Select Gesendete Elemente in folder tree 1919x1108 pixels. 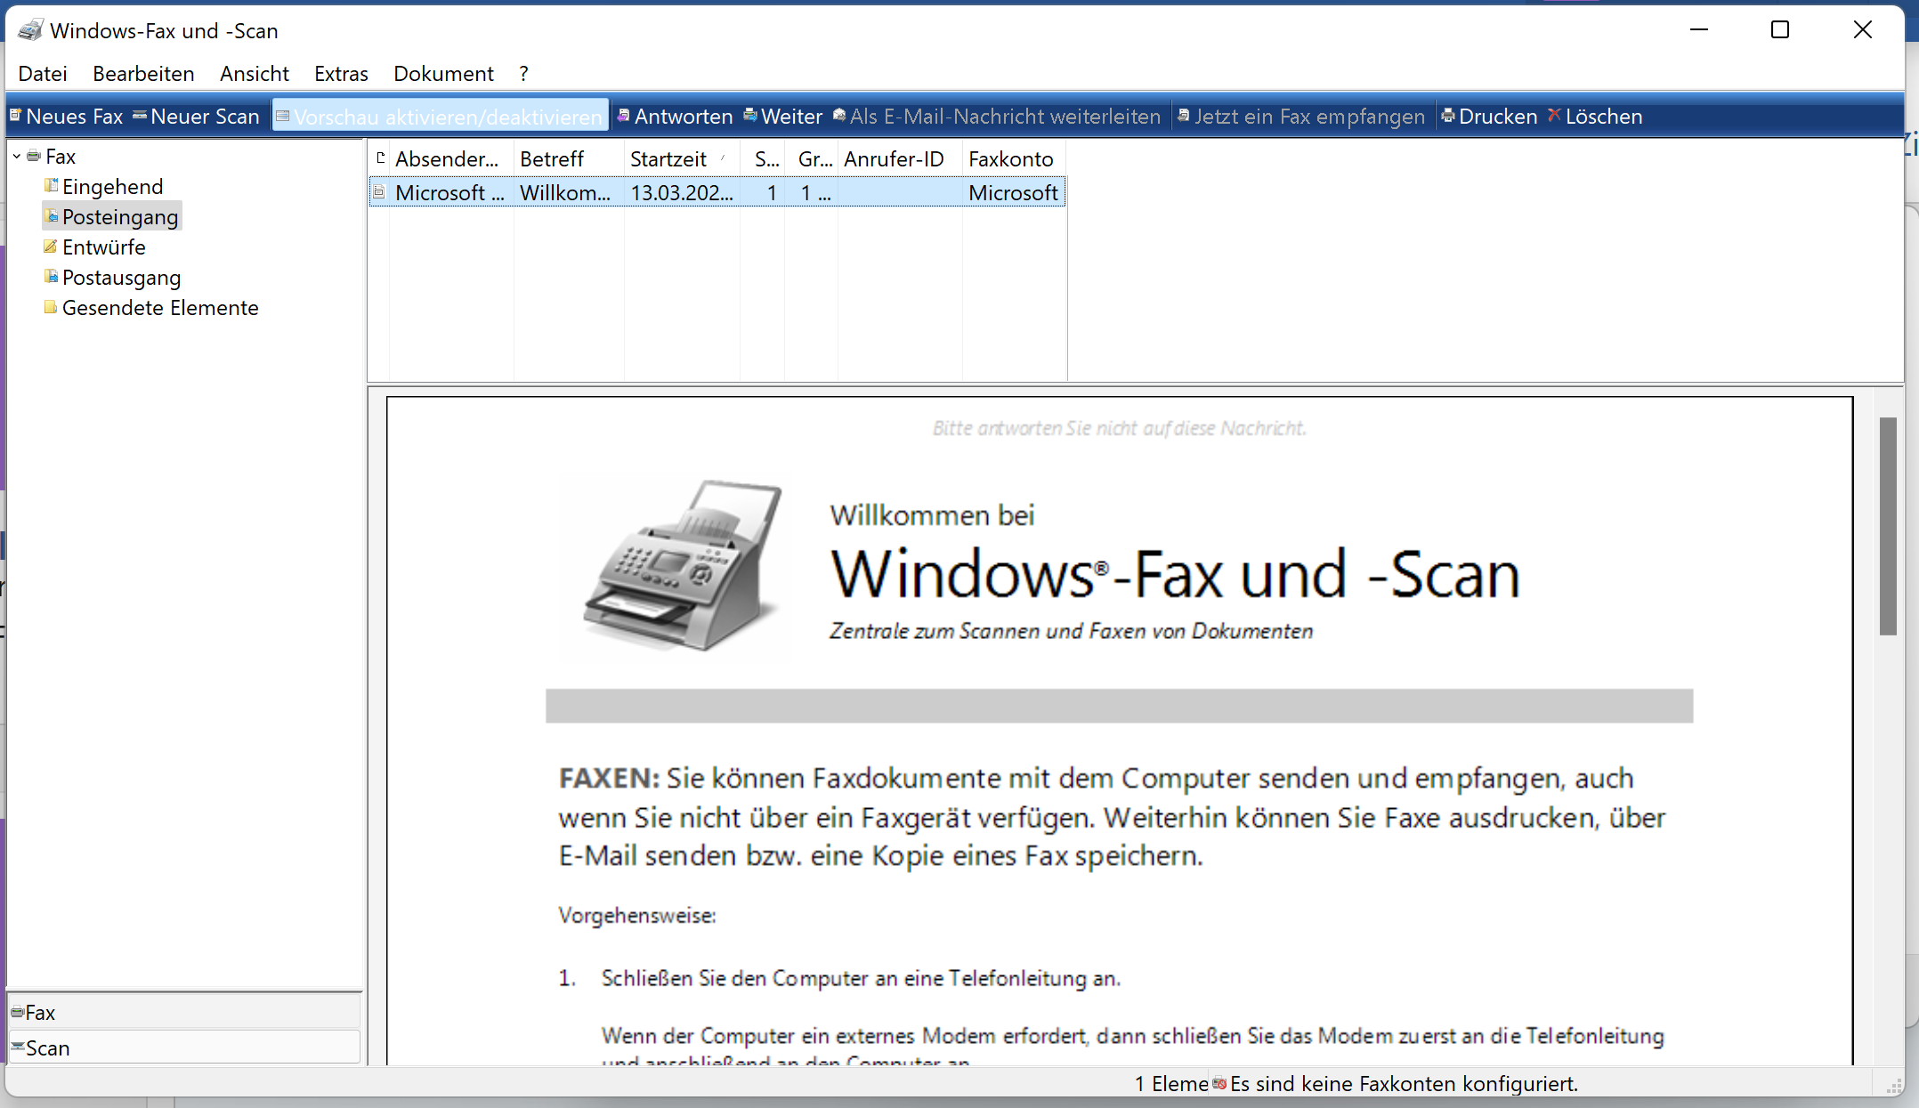coord(160,307)
